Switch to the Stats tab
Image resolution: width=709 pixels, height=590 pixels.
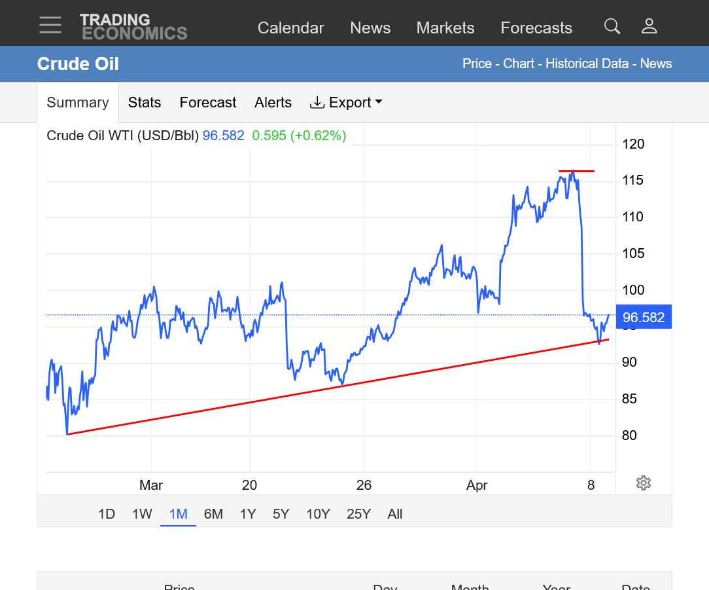click(x=145, y=103)
